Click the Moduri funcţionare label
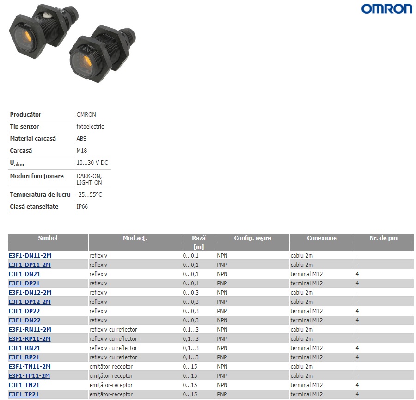The height and width of the screenshot is (400, 416). coord(37,176)
